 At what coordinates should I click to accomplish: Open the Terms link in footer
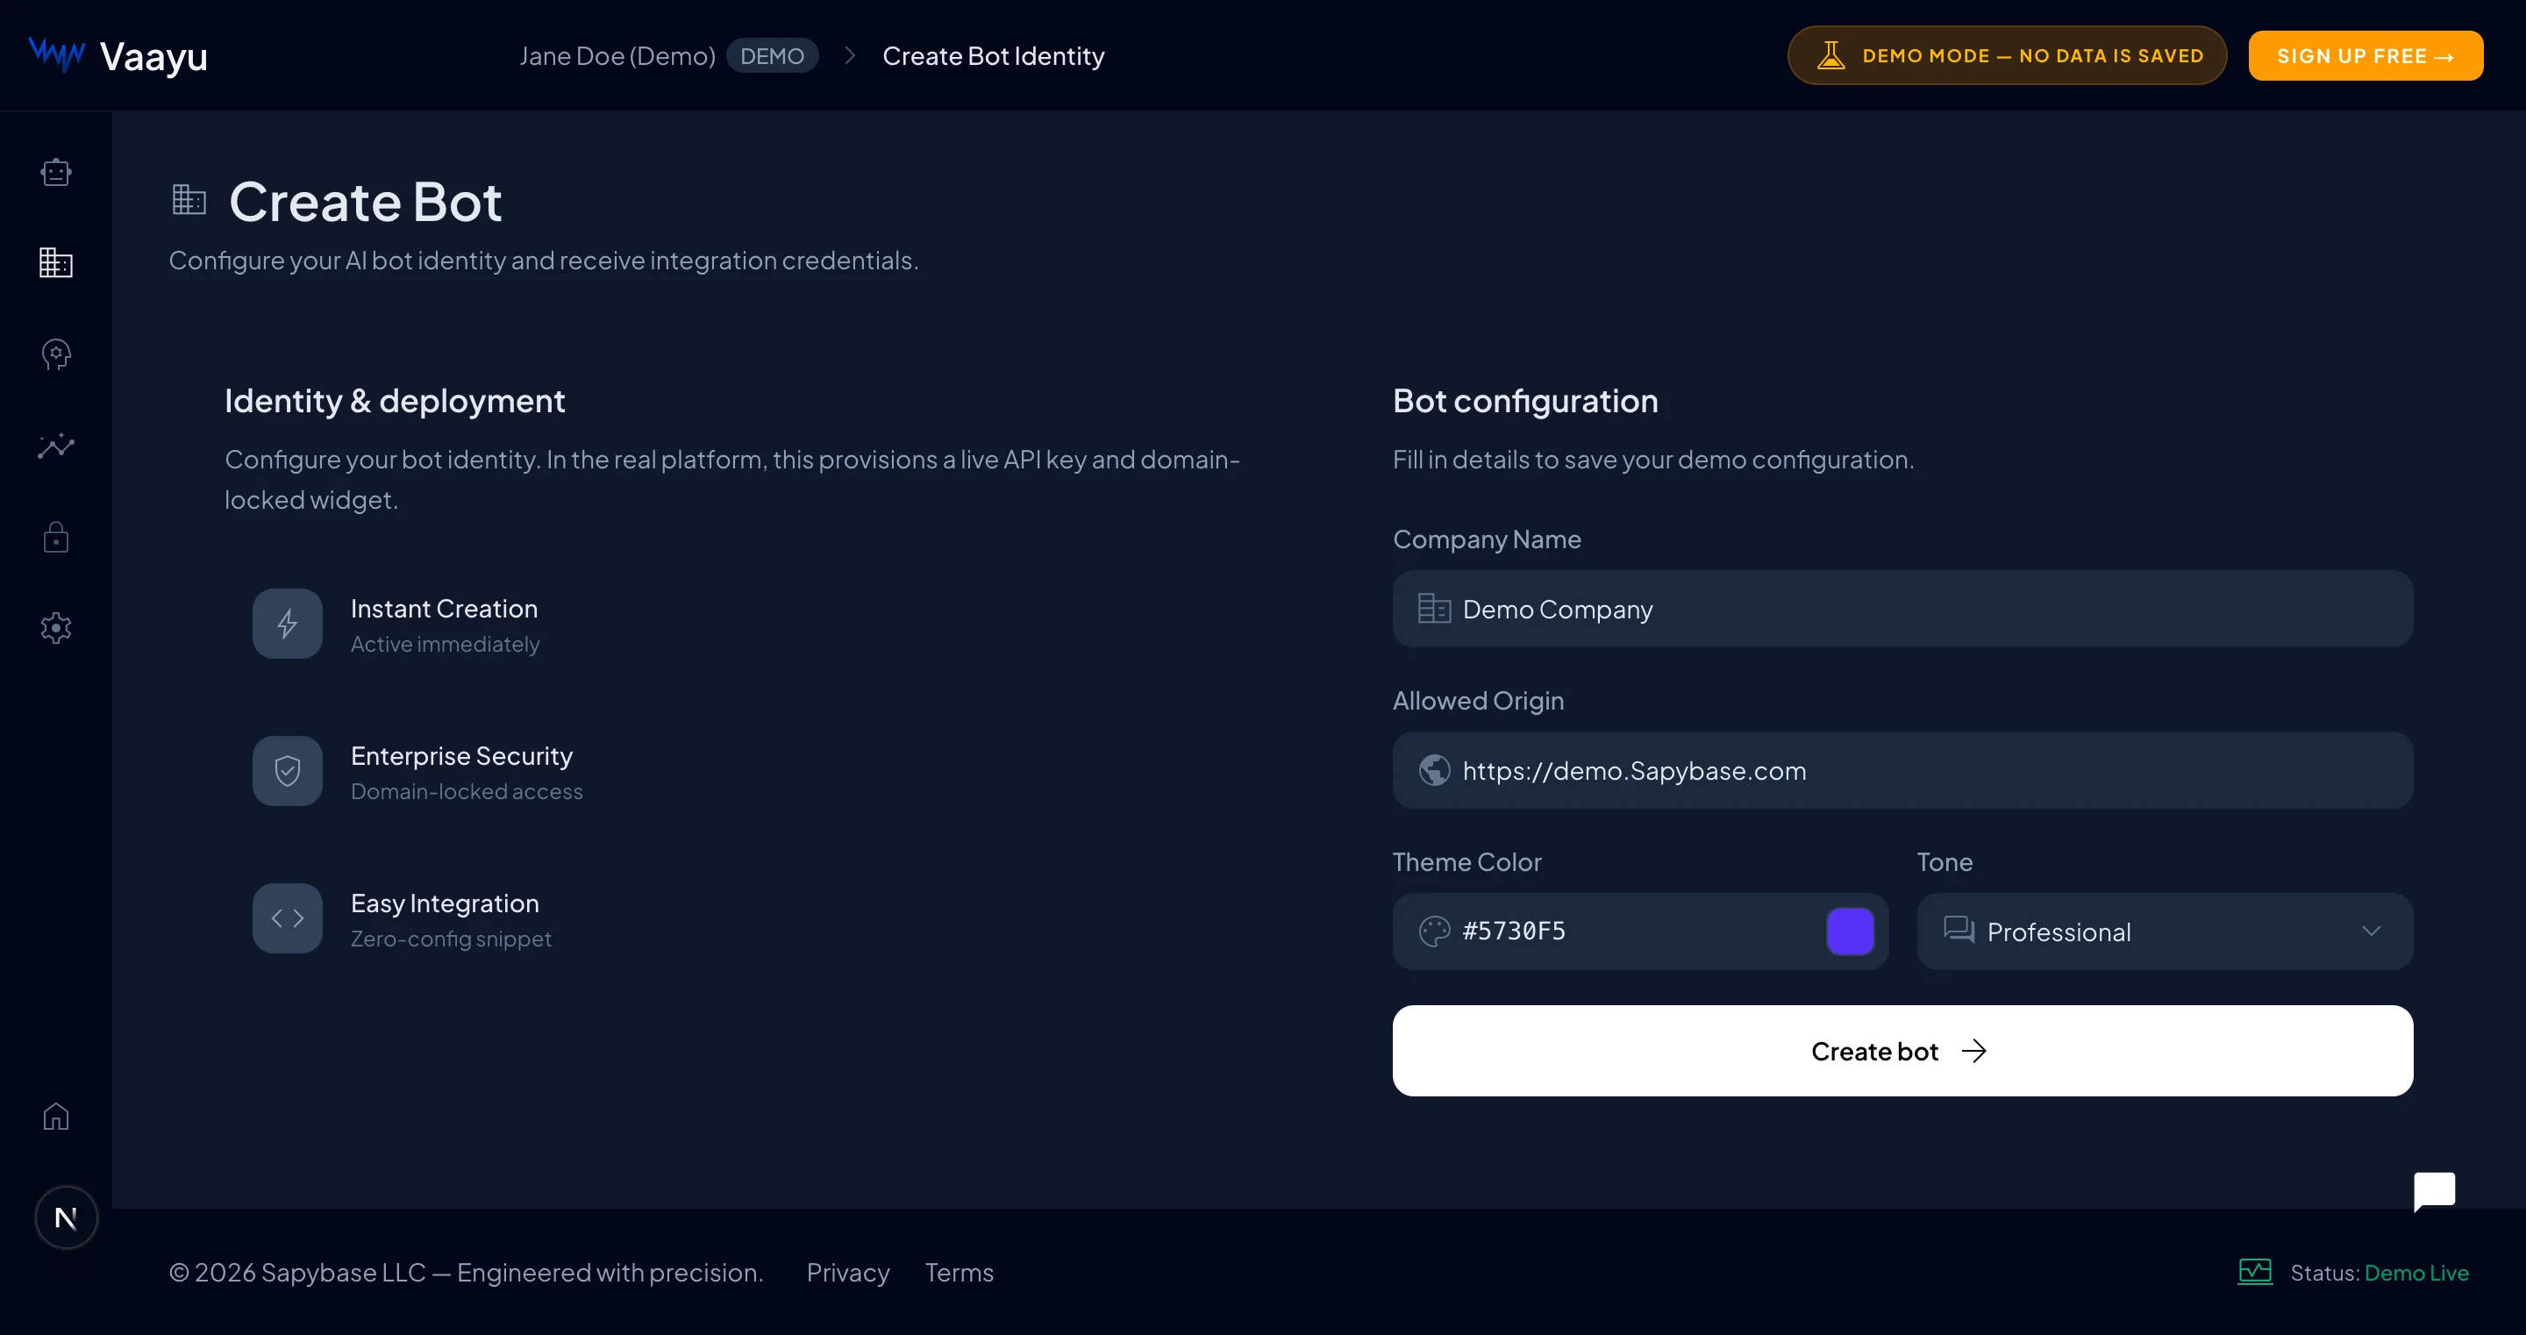(959, 1272)
